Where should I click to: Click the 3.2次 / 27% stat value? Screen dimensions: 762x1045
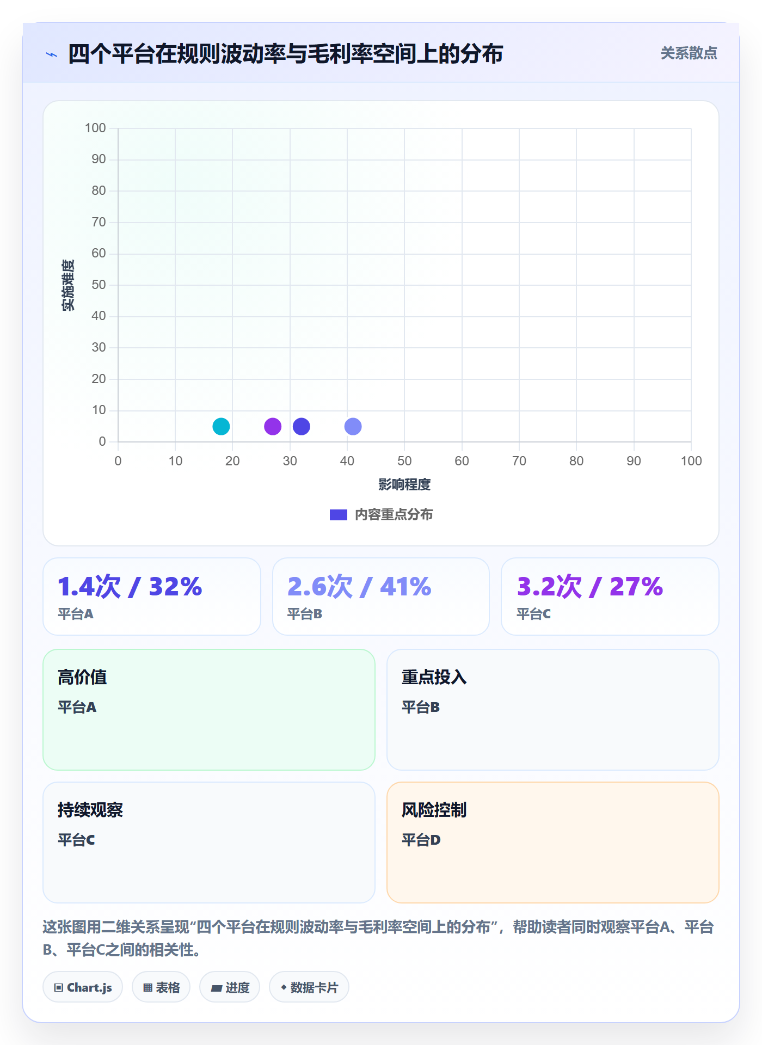pos(590,587)
